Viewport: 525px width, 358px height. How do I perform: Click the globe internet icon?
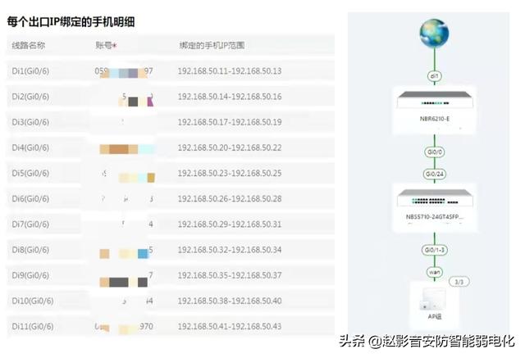coord(434,33)
